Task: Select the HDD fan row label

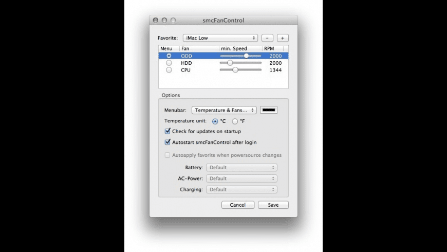Action: click(187, 63)
